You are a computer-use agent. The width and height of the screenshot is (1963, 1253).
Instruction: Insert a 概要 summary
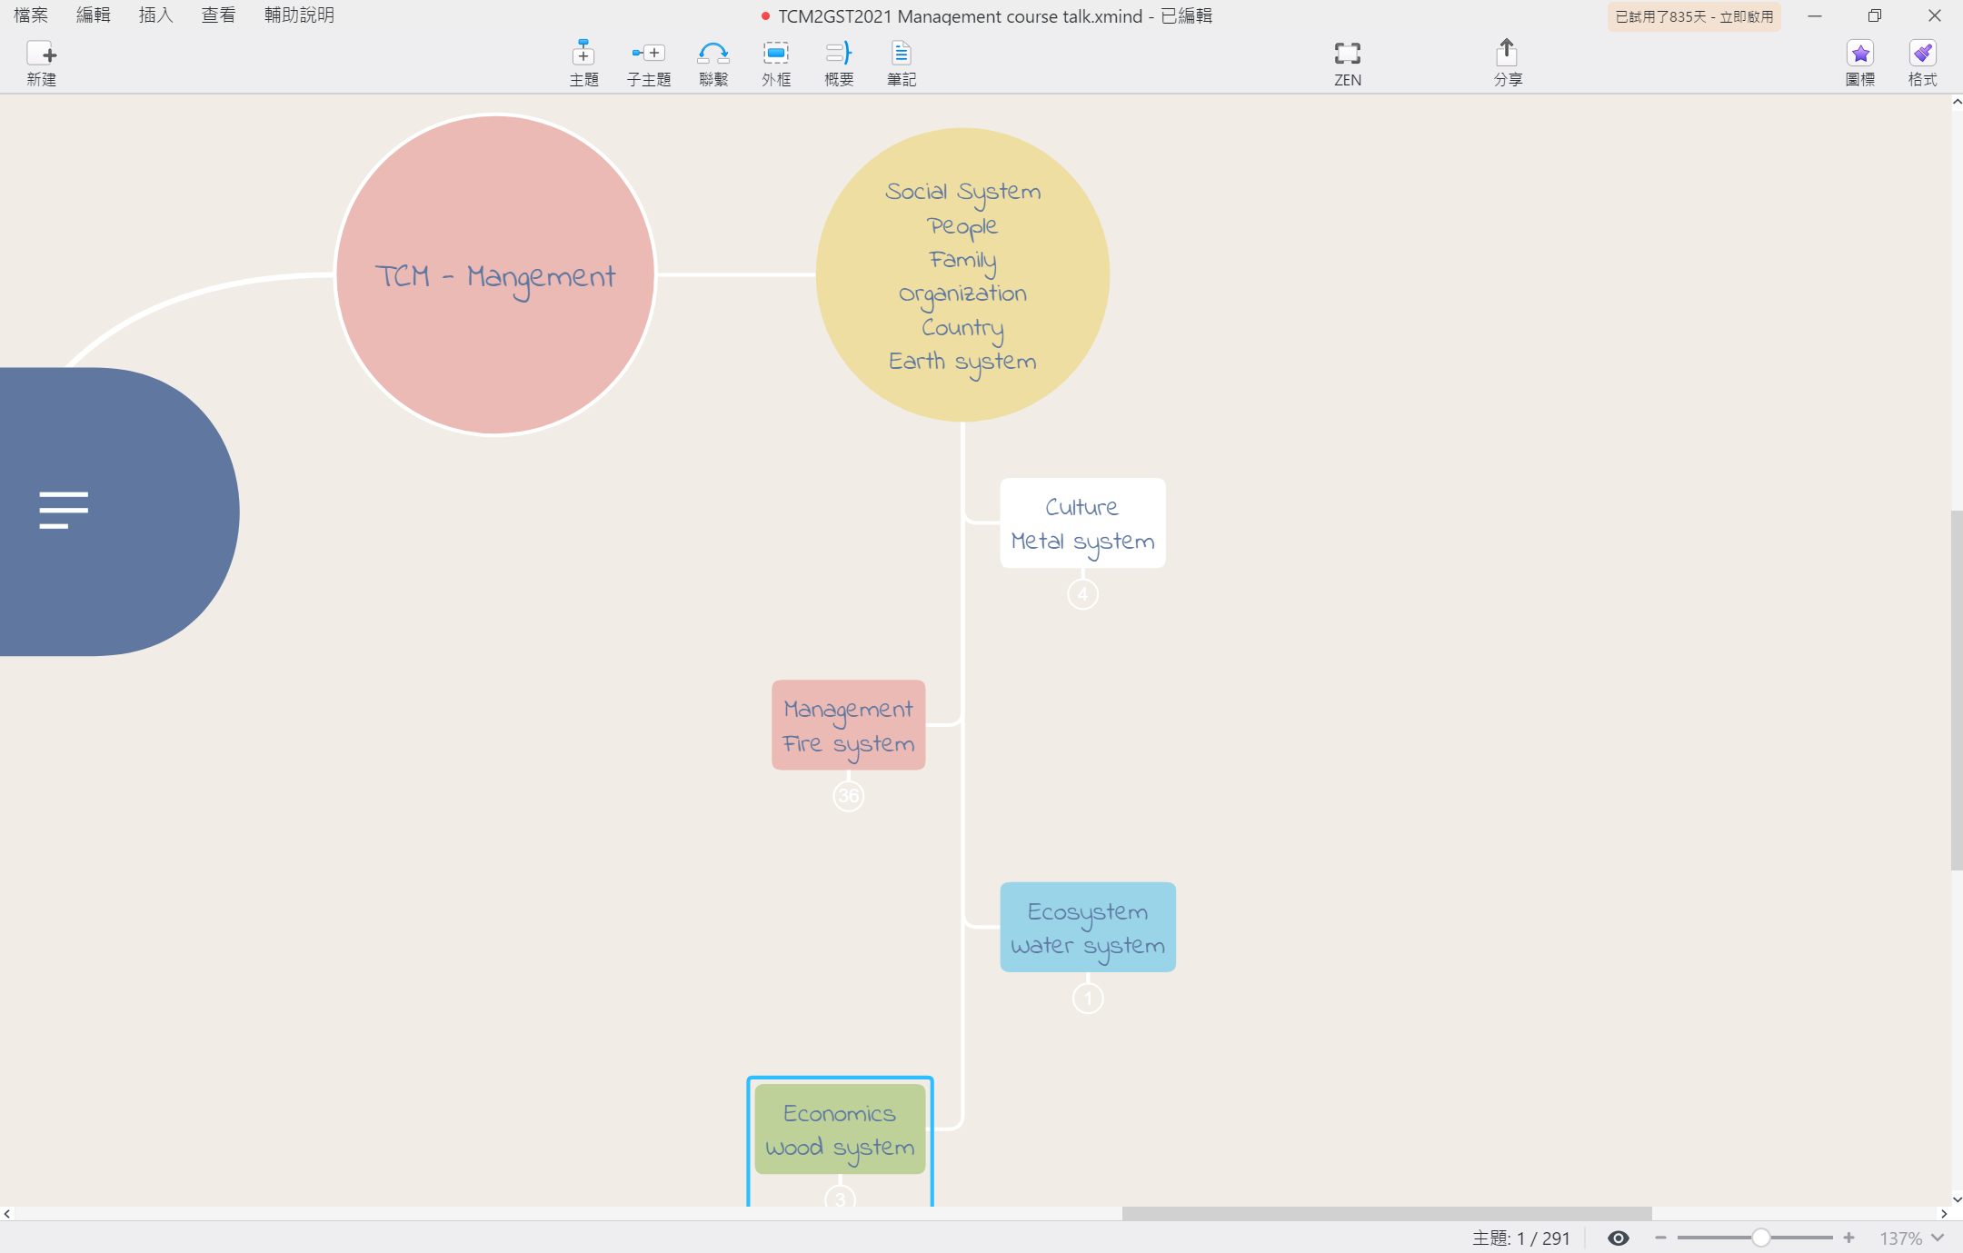click(x=839, y=62)
